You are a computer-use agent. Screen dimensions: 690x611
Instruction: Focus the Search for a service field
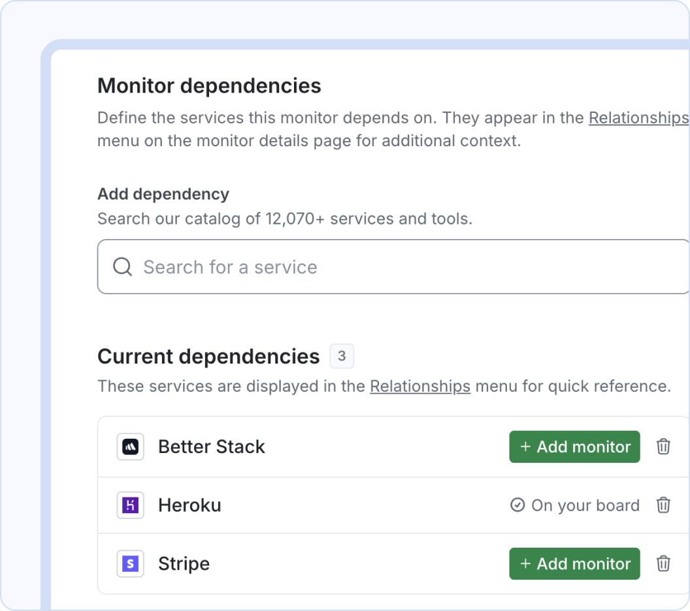click(x=393, y=267)
